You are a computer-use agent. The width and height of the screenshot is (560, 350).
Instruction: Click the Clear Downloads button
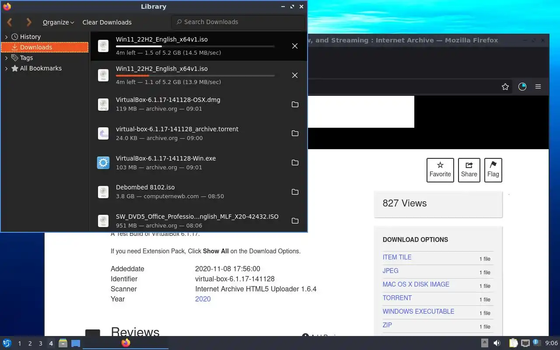coord(107,22)
